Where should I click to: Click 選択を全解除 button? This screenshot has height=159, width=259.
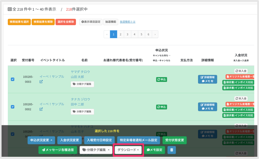pos(66,22)
